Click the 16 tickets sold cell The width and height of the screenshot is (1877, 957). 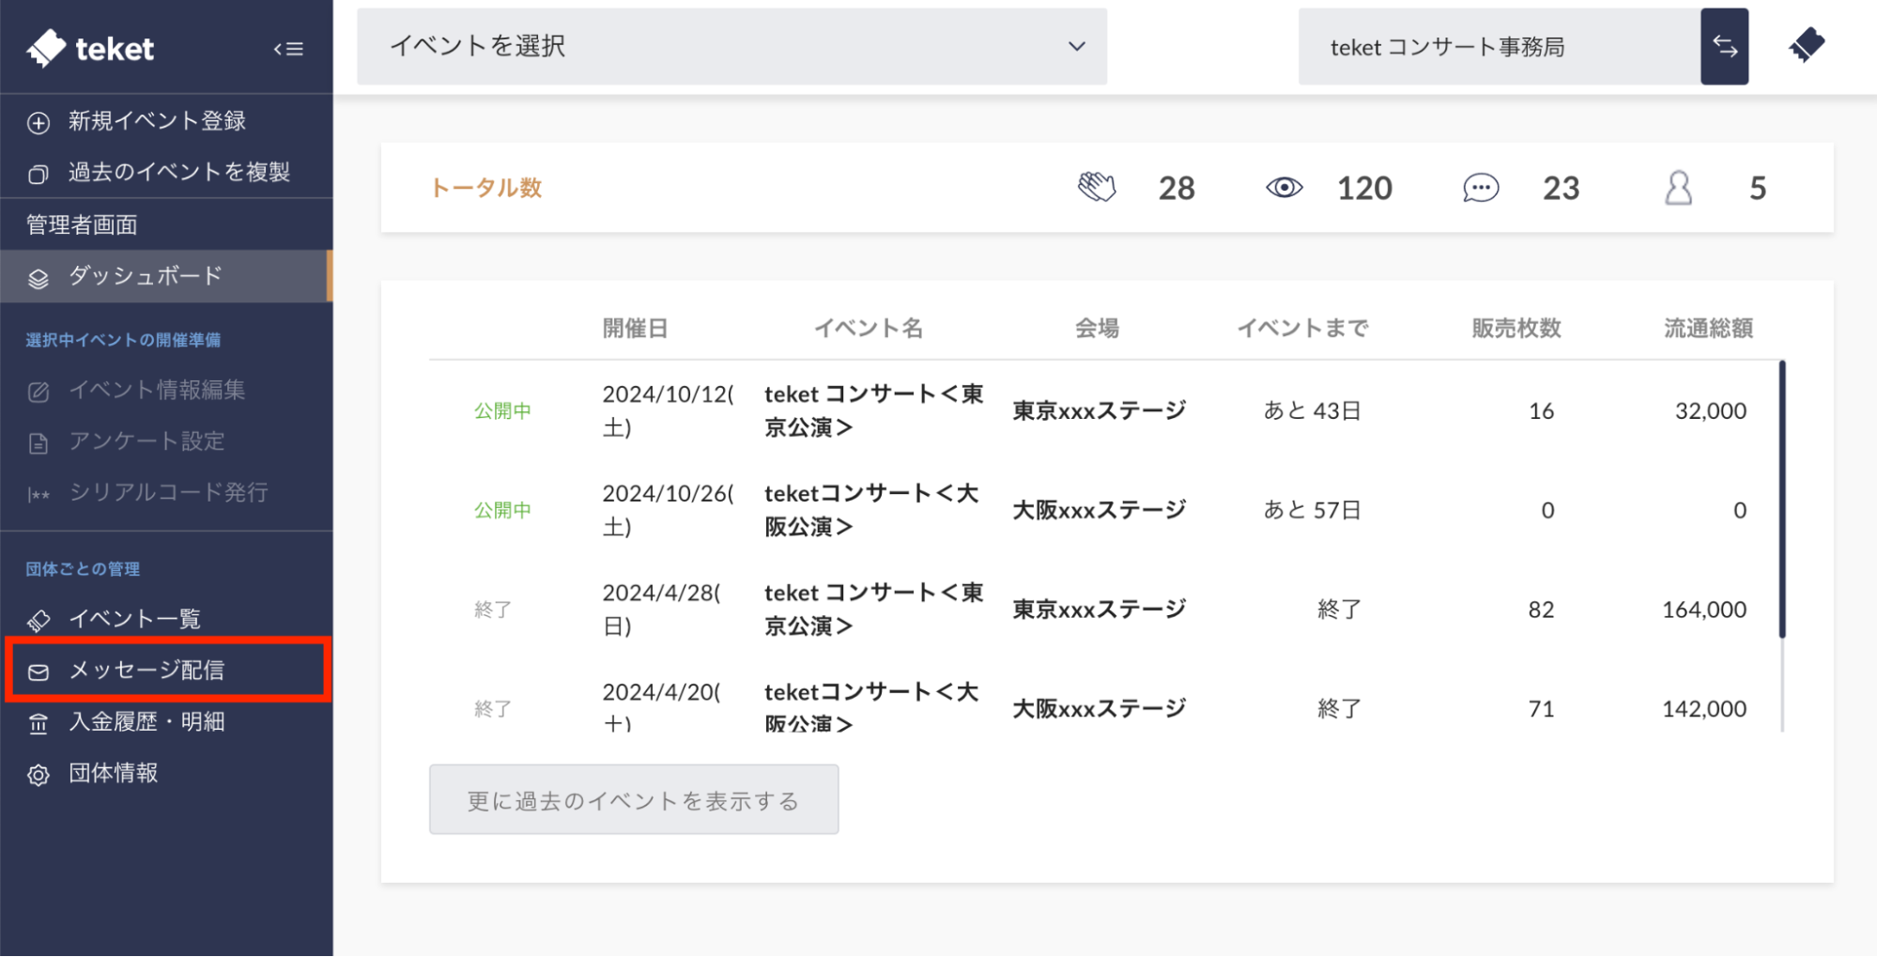(1541, 410)
